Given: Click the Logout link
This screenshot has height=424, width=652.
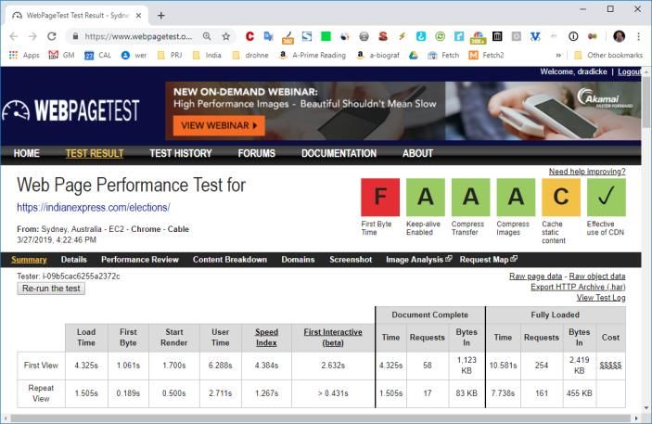Looking at the screenshot, I should coord(629,71).
